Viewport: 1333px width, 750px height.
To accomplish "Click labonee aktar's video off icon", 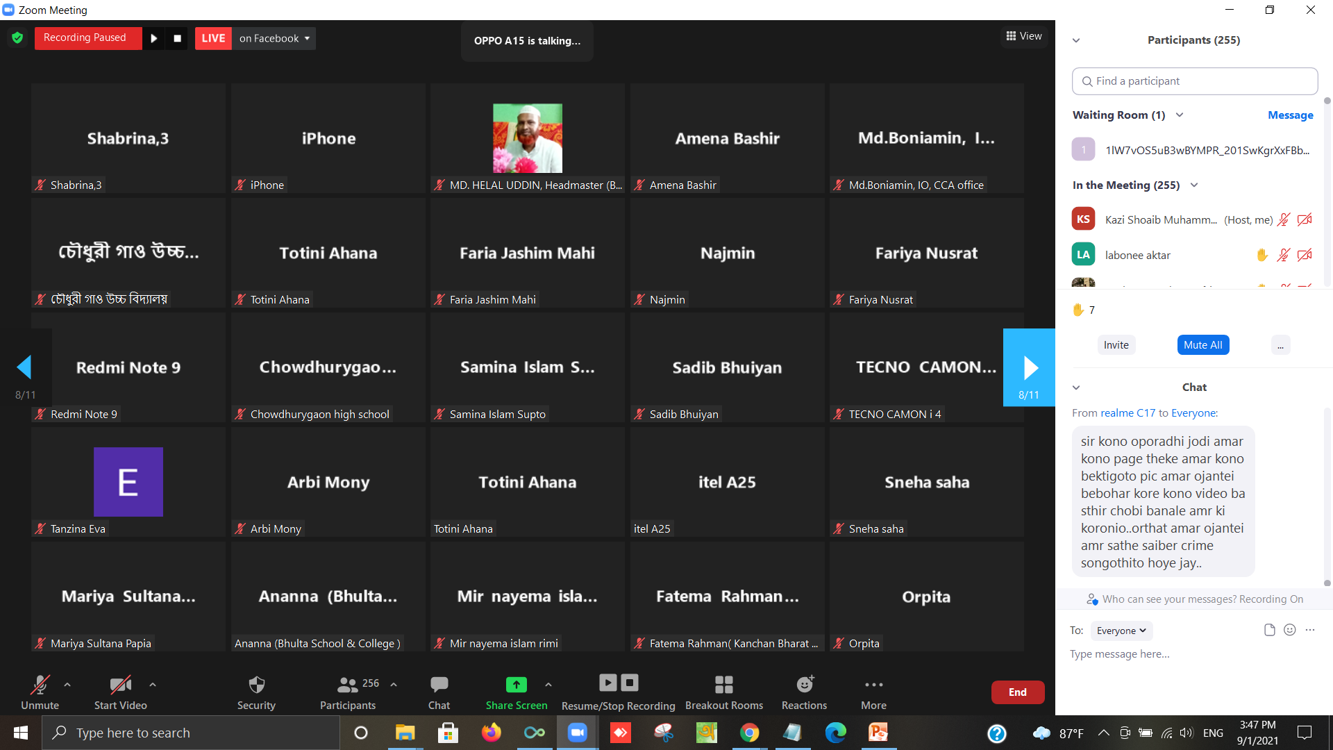I will pos(1305,256).
